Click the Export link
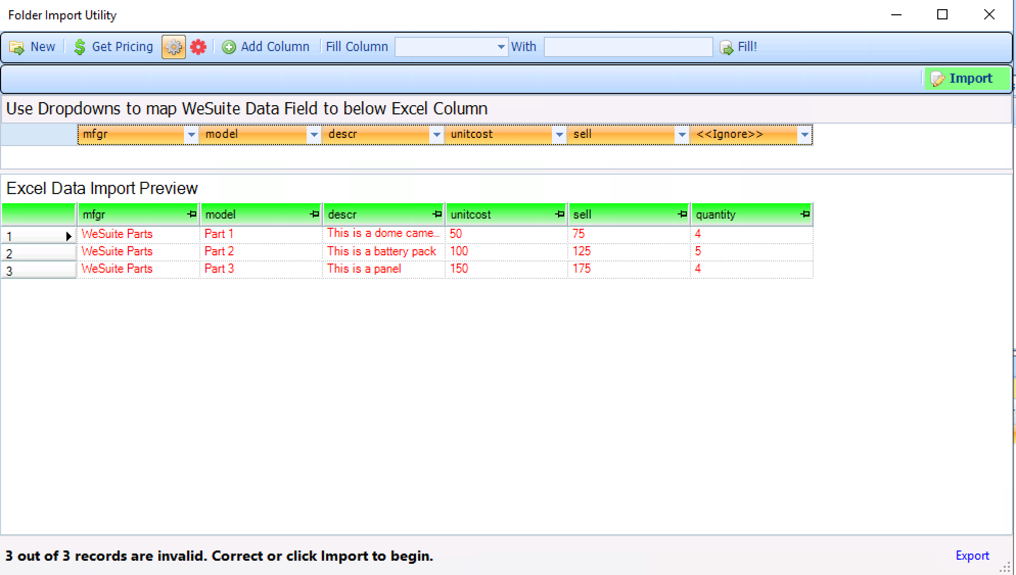The image size is (1016, 575). (x=972, y=556)
